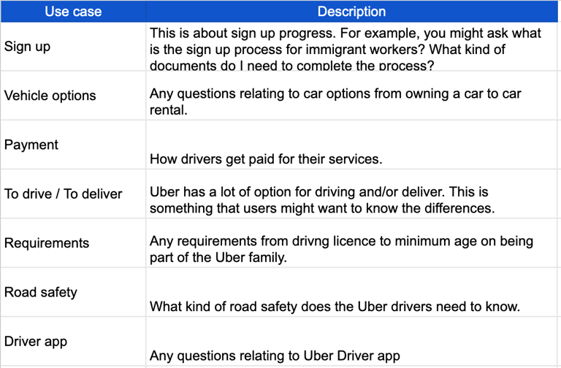Select the driving licence requirements description cell
561x368 pixels.
351,243
